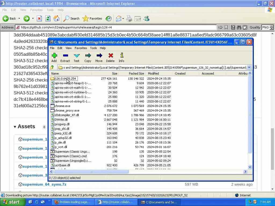275x206 pixels.
Task: Go to the IE Home page
Action: coord(56,19)
